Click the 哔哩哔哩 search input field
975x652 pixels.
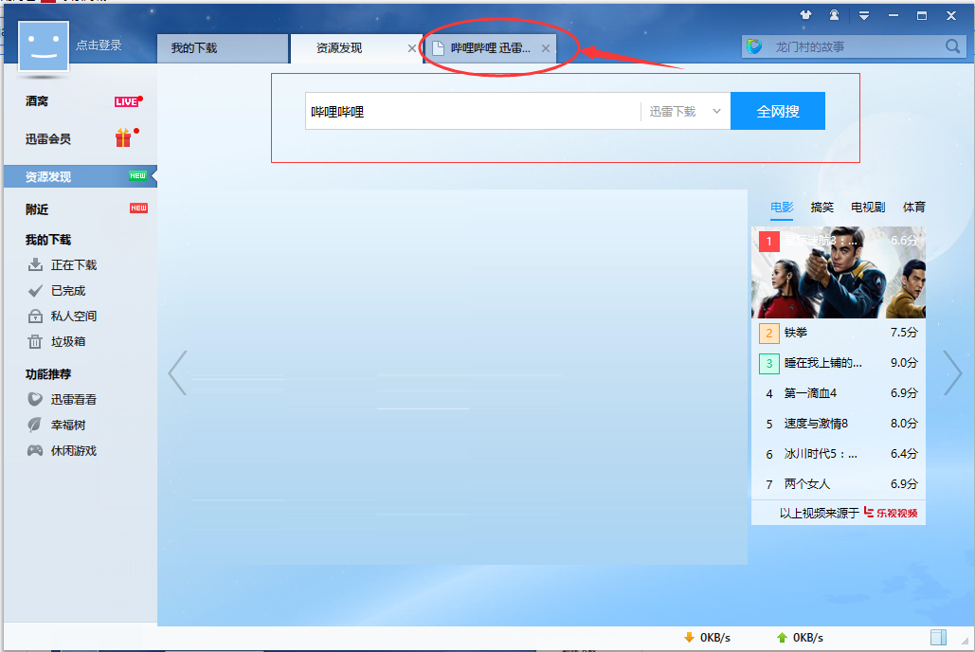click(x=473, y=112)
